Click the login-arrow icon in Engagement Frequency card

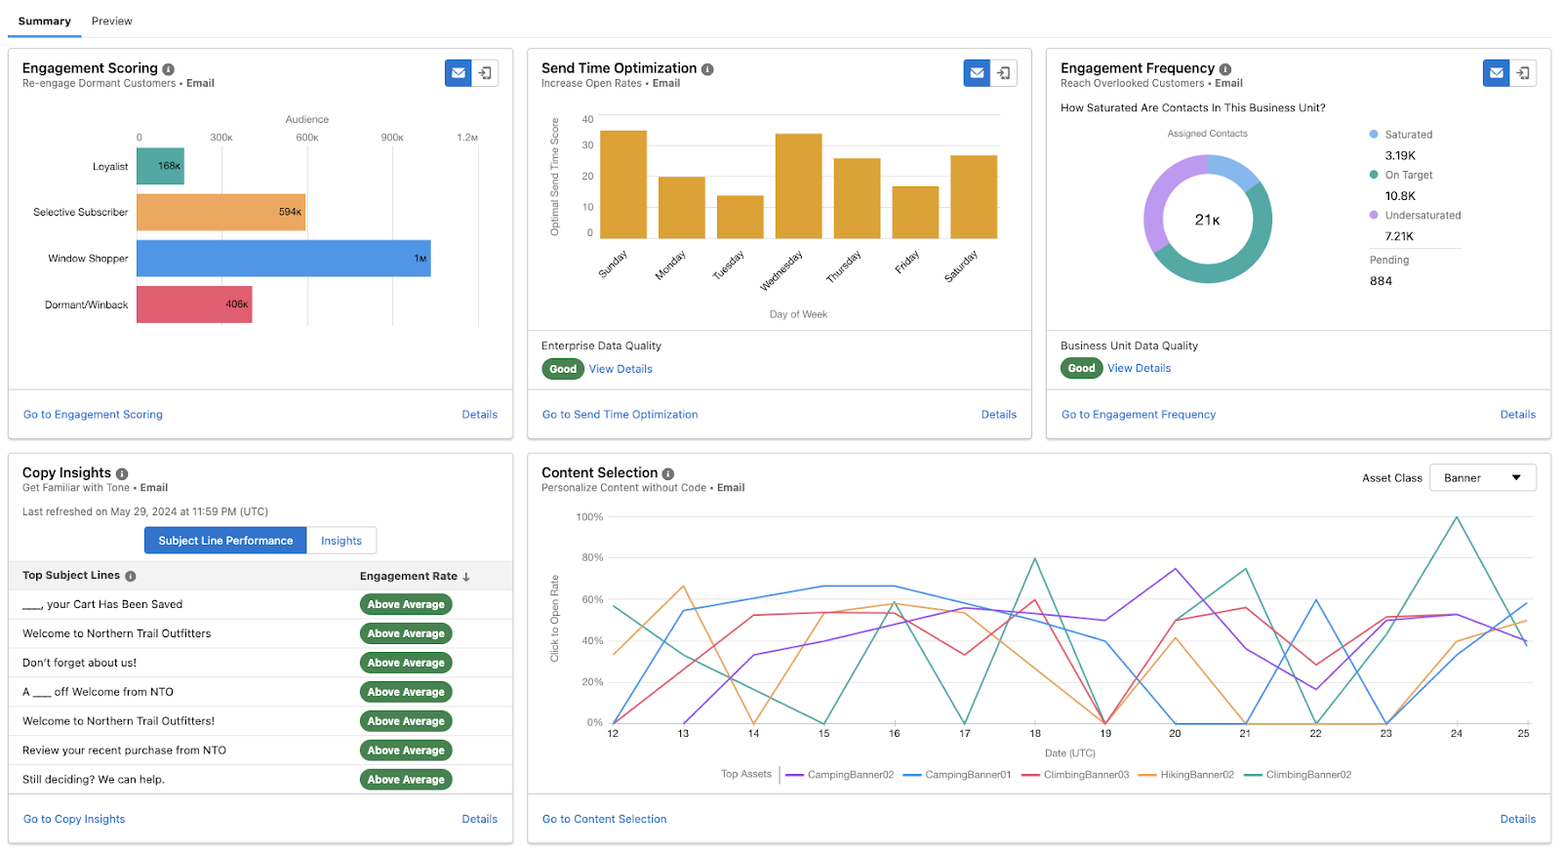click(x=1523, y=73)
